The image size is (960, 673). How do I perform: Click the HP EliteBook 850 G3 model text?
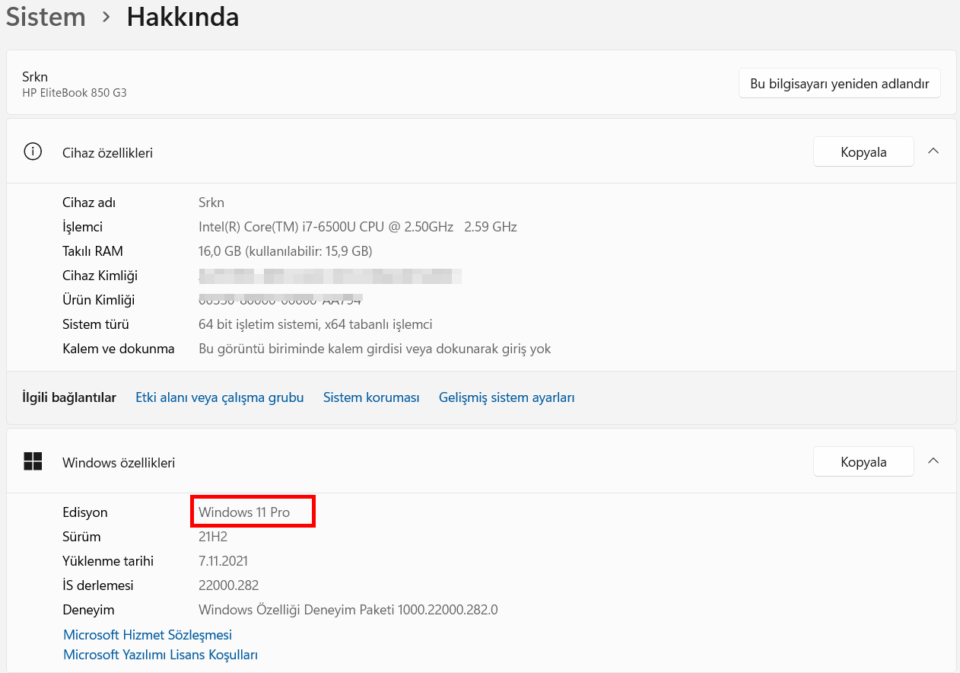75,93
